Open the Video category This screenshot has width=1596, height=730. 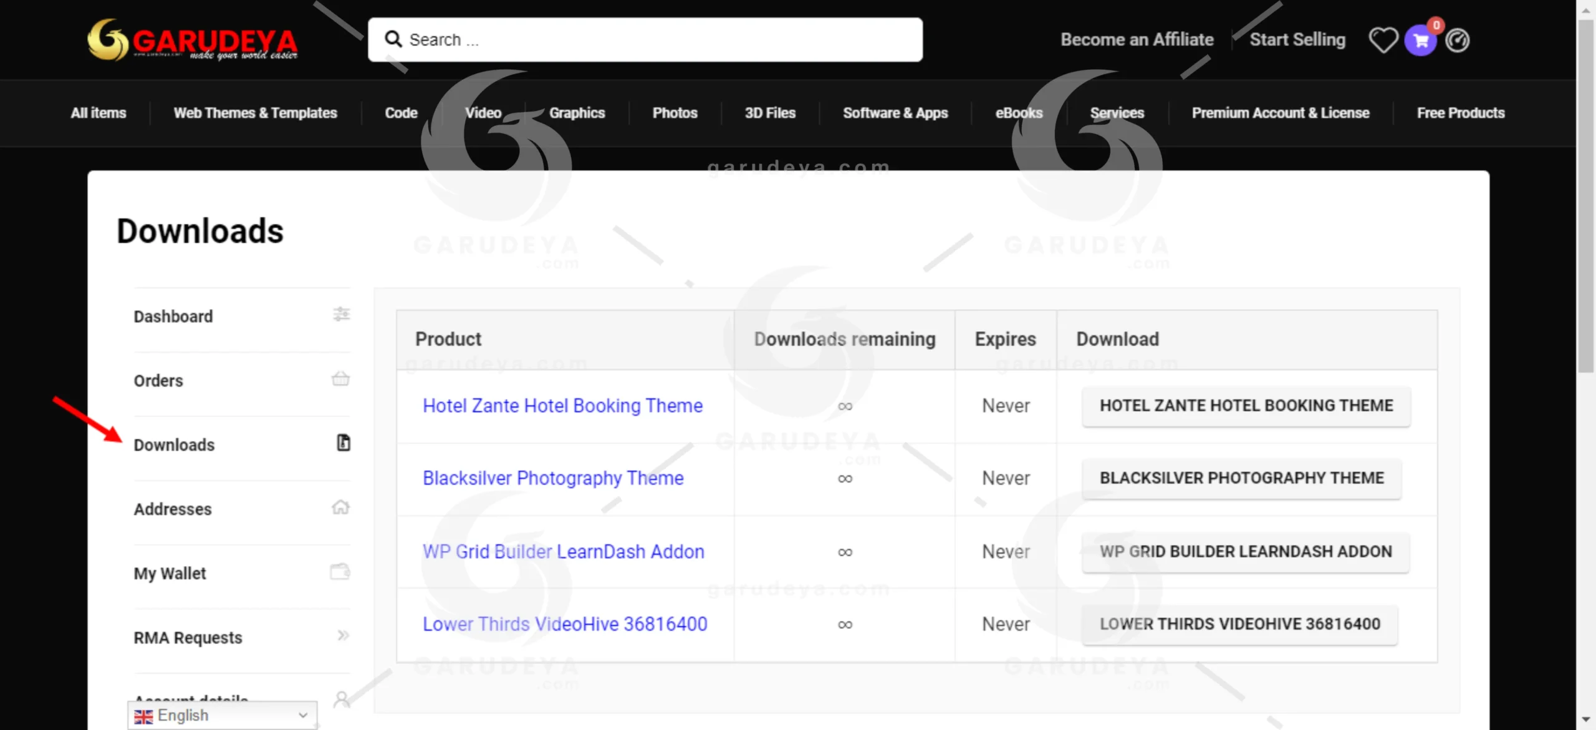(483, 113)
